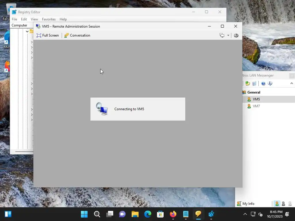Click the Registry Editor horizontal scrollbar
295x221 pixels.
(x=24, y=151)
